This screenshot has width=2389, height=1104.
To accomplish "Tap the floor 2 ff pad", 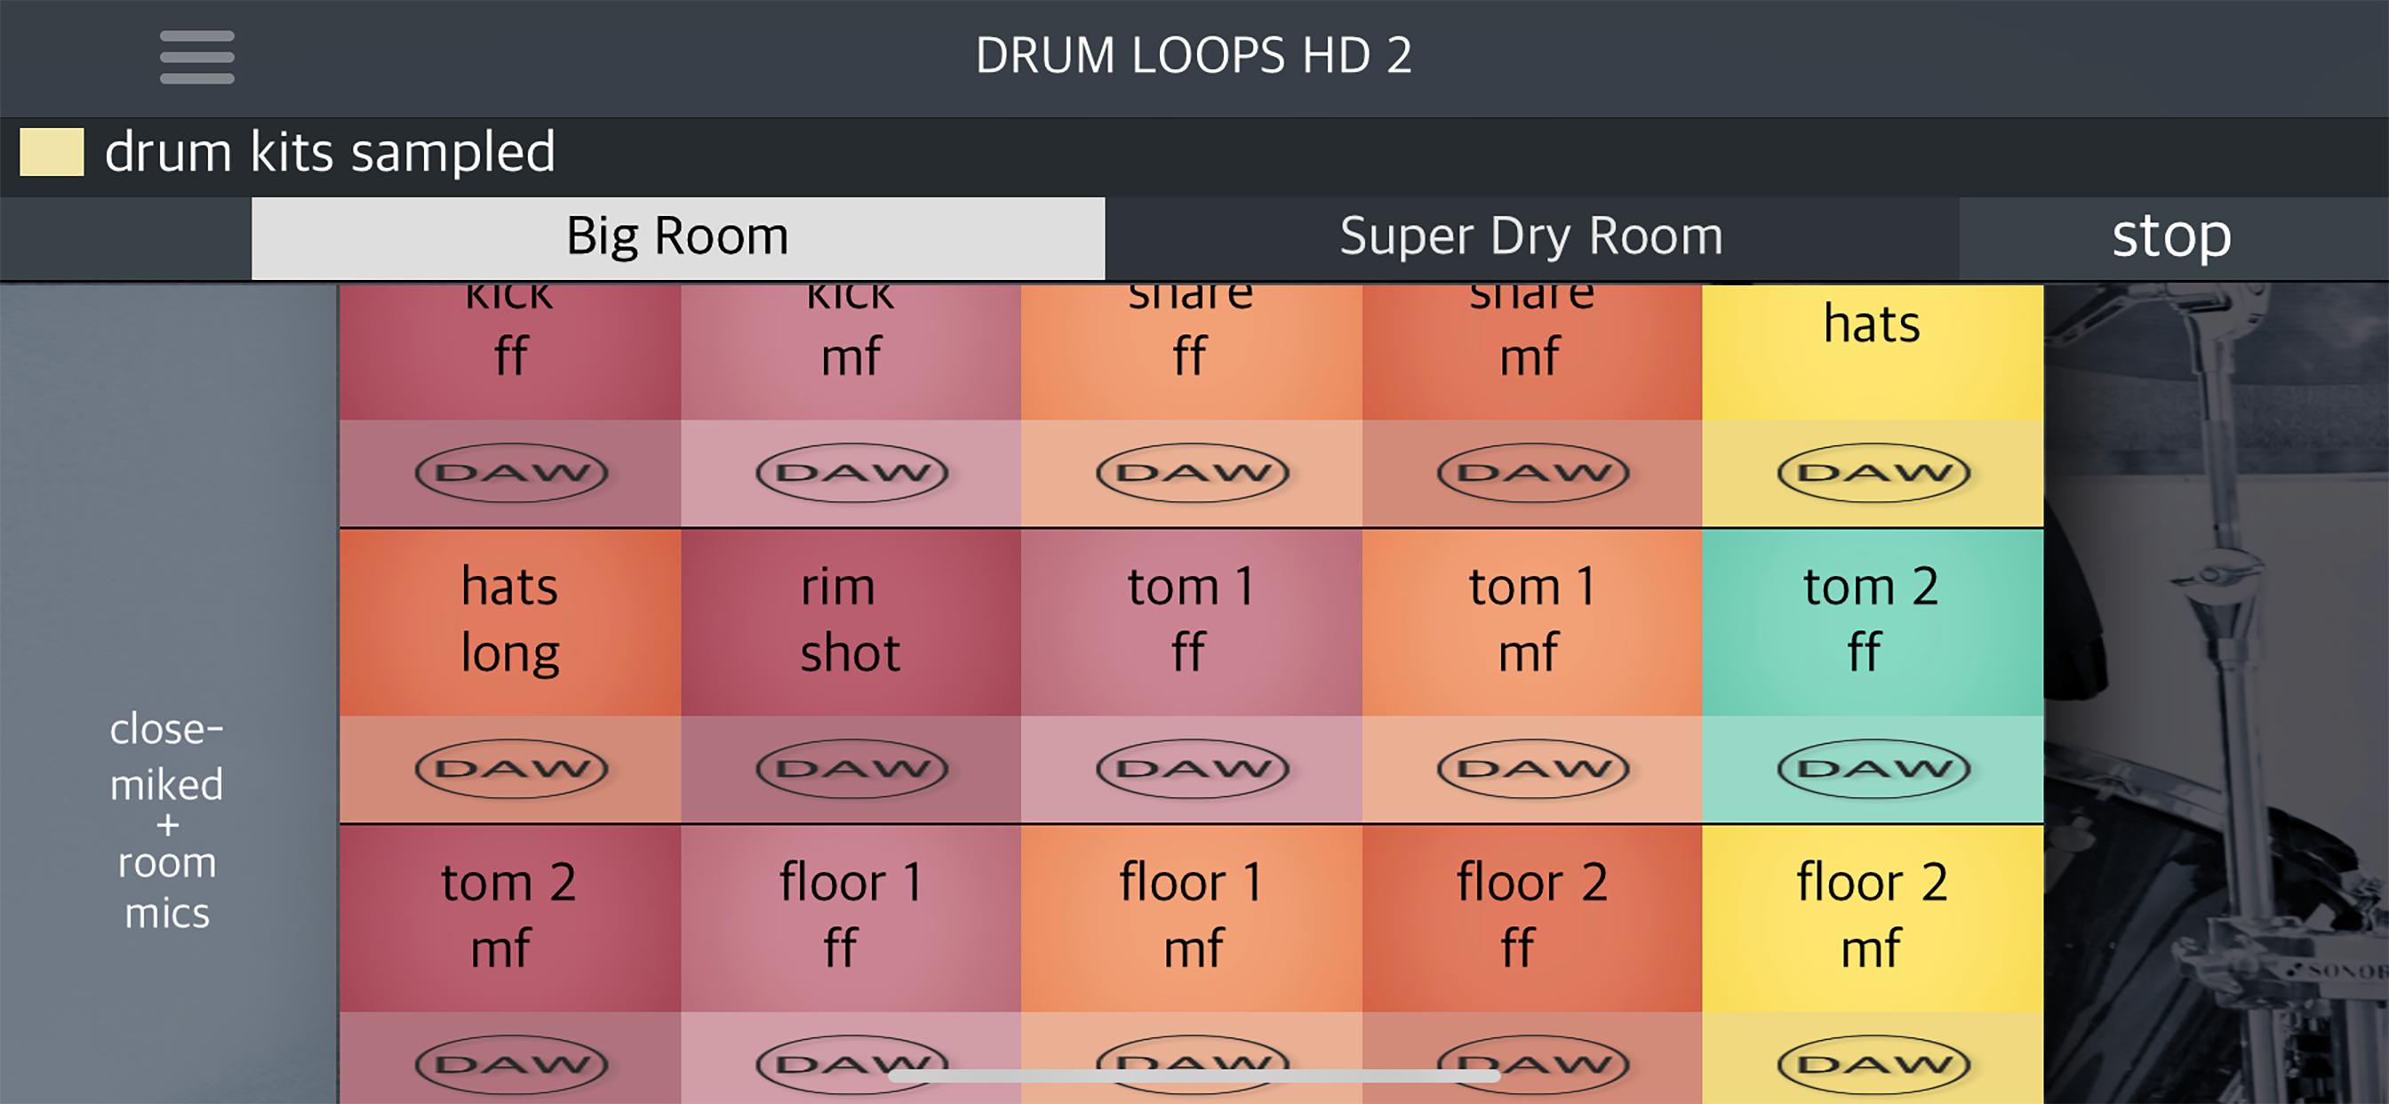I will 1532,916.
